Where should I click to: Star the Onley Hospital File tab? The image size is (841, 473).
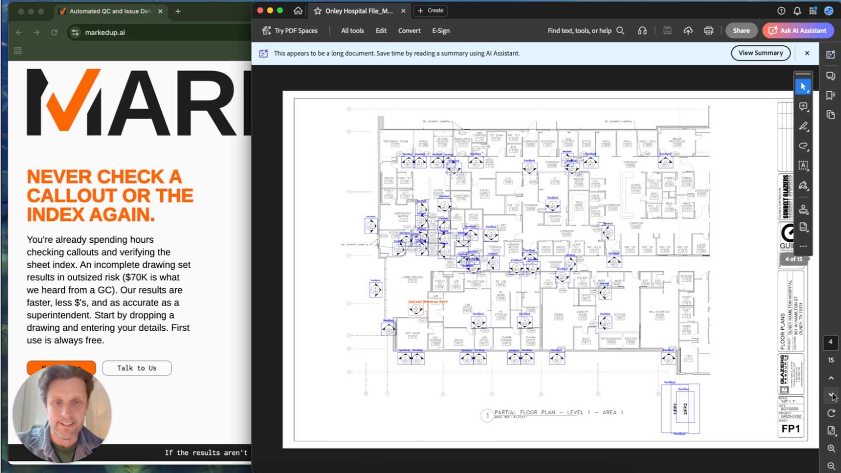(x=317, y=11)
